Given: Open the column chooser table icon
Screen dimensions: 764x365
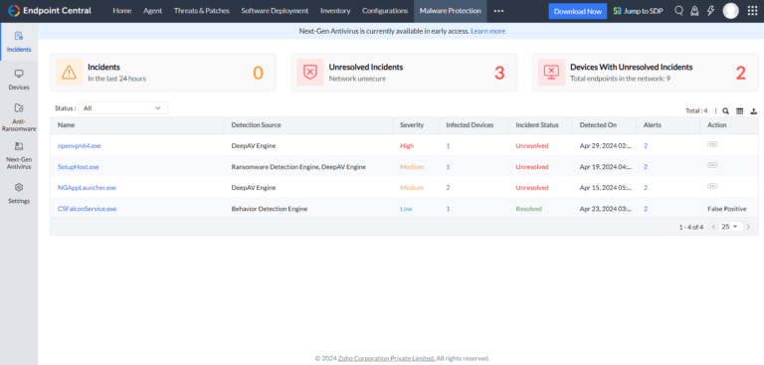Looking at the screenshot, I should tap(740, 111).
